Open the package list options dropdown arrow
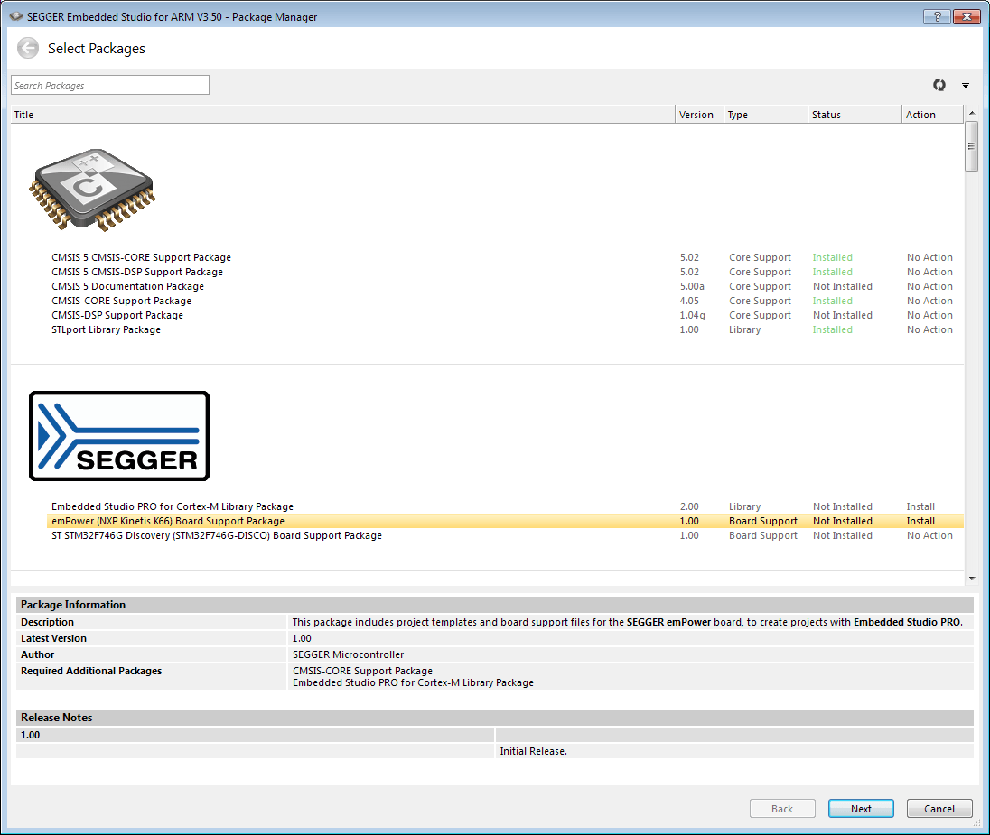Viewport: 990px width, 835px height. [966, 85]
